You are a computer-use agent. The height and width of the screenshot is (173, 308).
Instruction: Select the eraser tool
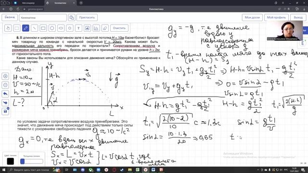[105, 28]
